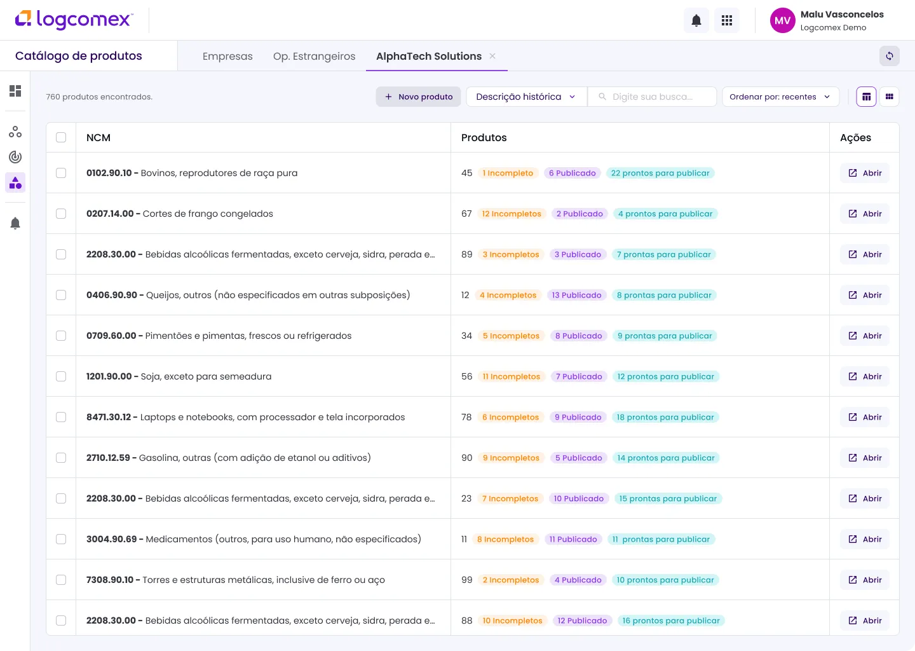Open dashboard icon in sidebar
The image size is (915, 651).
pyautogui.click(x=15, y=91)
